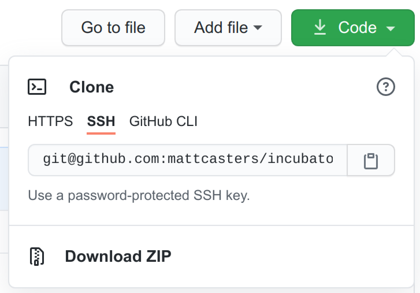Switch to the GitHub CLI tab
The width and height of the screenshot is (420, 293).
(x=163, y=121)
